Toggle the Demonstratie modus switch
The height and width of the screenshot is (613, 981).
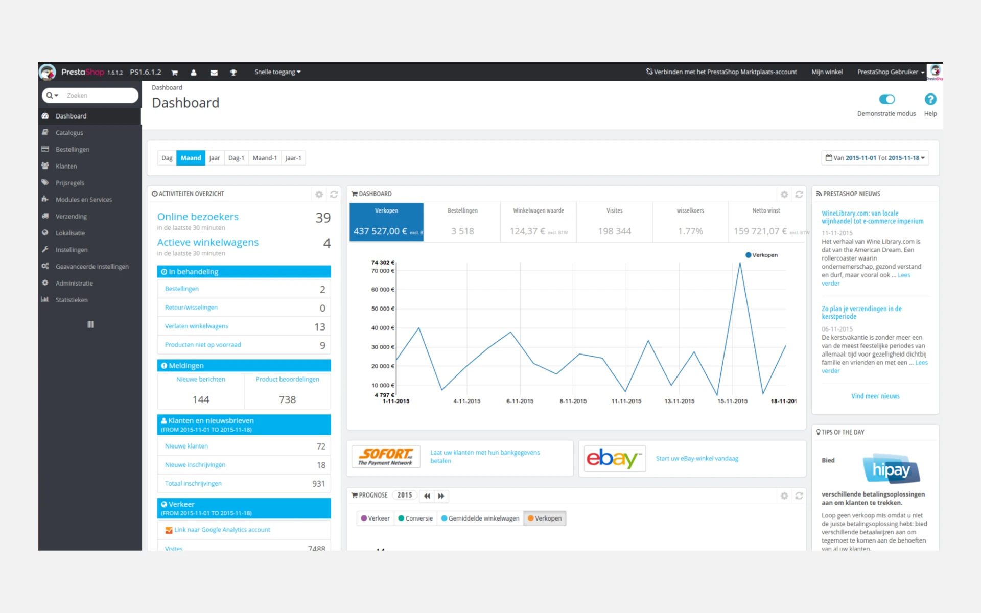[x=886, y=99]
